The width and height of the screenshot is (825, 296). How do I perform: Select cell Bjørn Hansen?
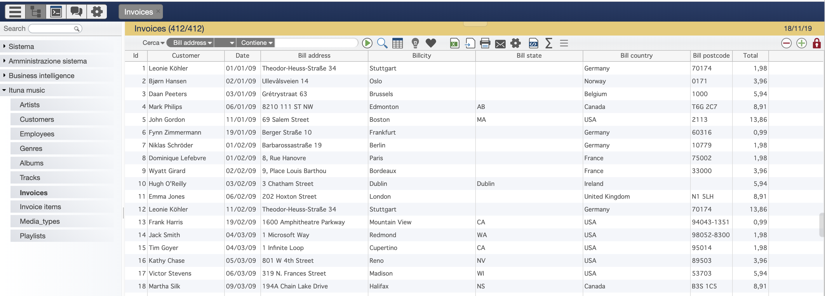(186, 81)
